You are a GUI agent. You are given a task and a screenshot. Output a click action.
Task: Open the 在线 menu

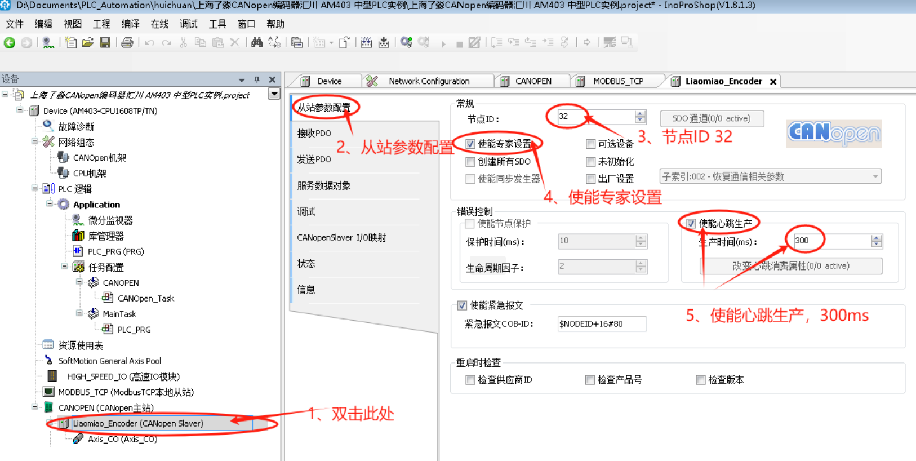point(159,24)
